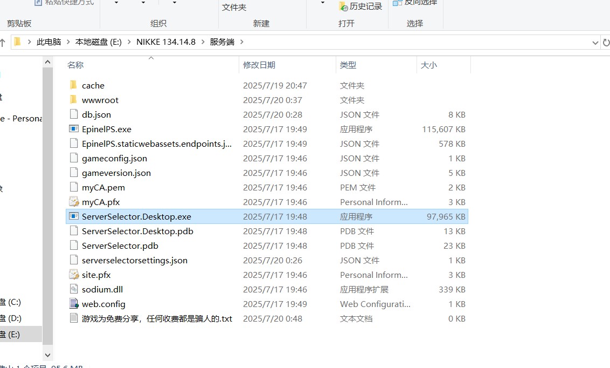Click the 反向选择 invert selection icon
The image size is (610, 368).
pos(397,3)
